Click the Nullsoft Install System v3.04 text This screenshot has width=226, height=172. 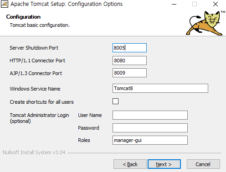click(x=34, y=152)
